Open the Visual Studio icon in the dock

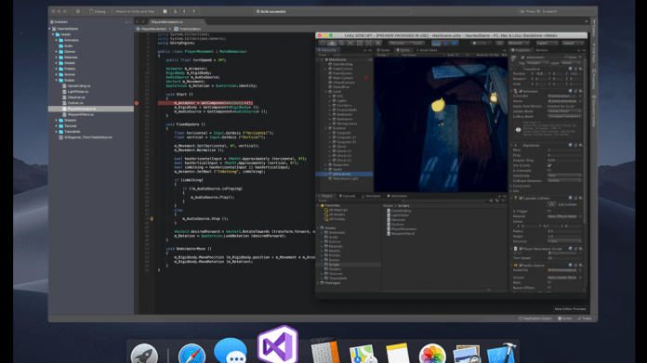tap(278, 345)
